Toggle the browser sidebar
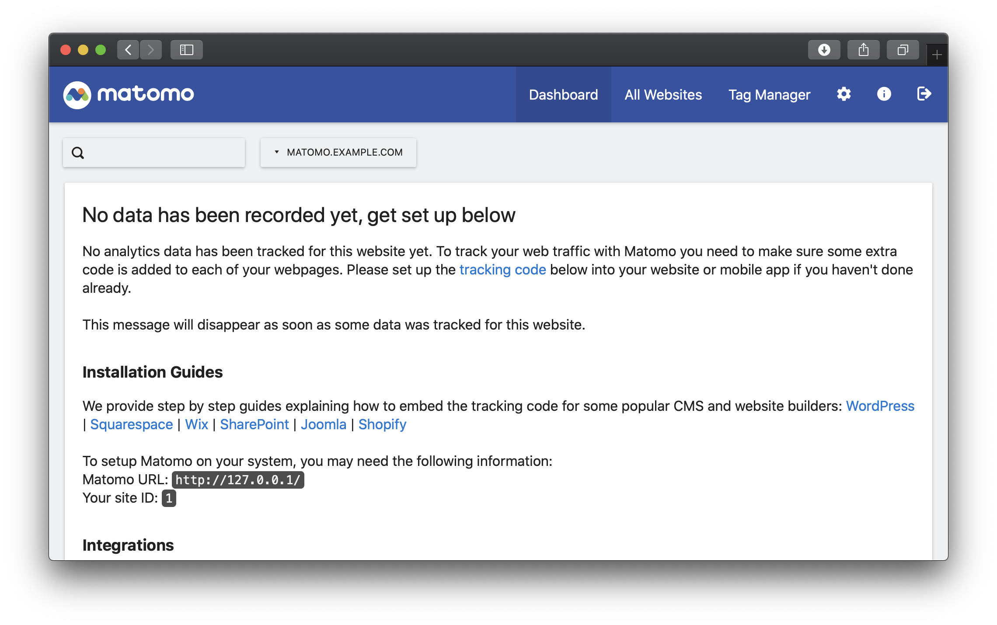997x625 pixels. [x=187, y=50]
